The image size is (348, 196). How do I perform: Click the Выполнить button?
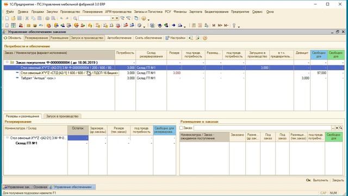320,180
